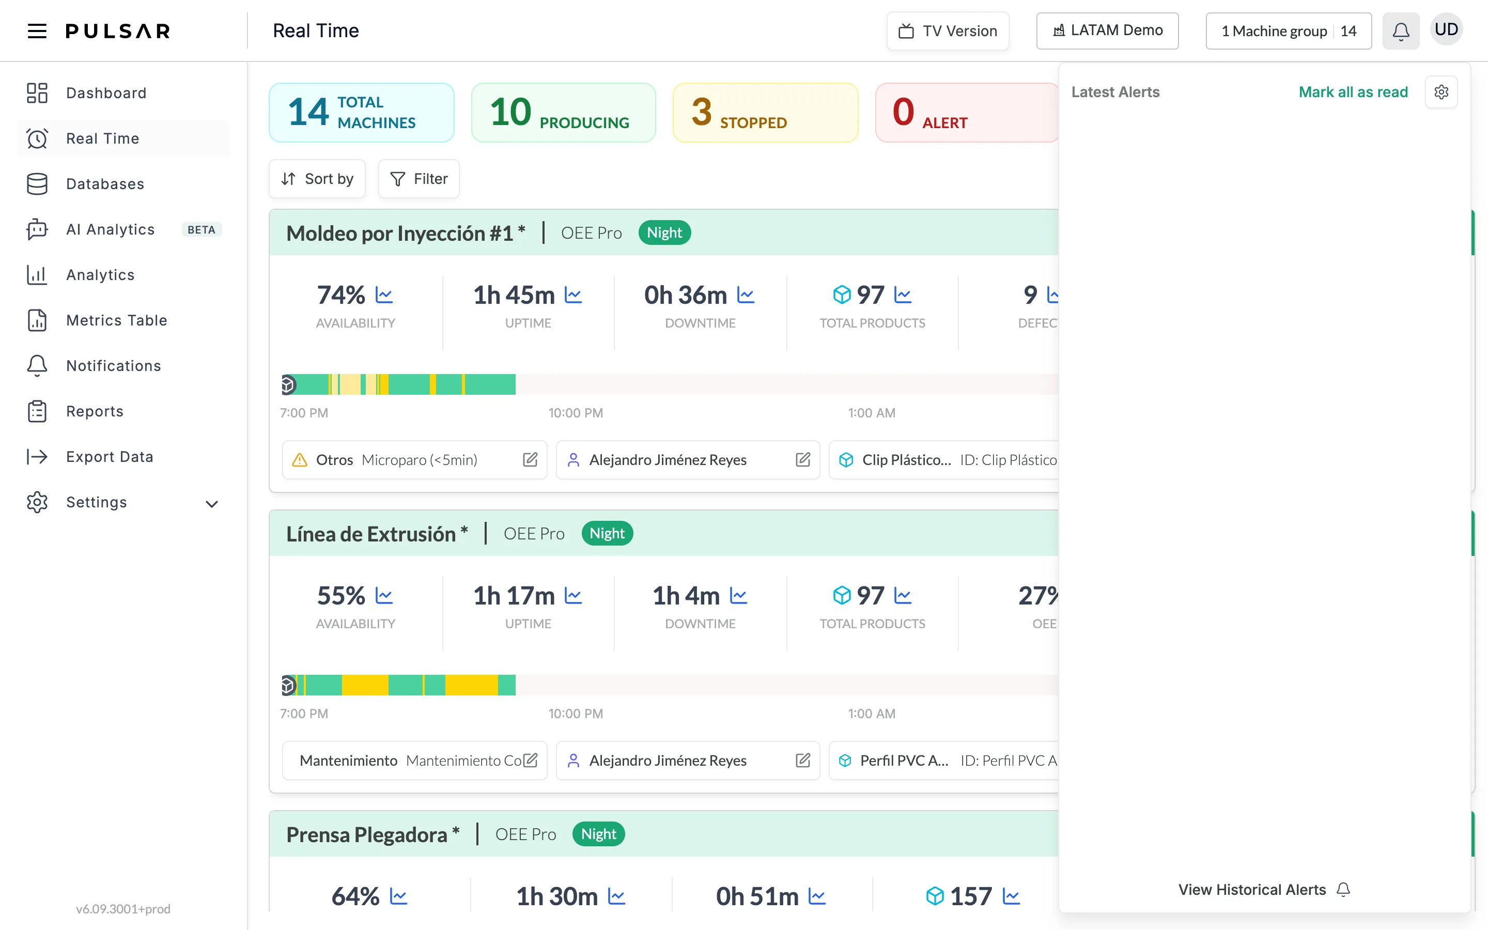Switch to TV Version
Viewport: 1488px width, 930px height.
pos(948,31)
